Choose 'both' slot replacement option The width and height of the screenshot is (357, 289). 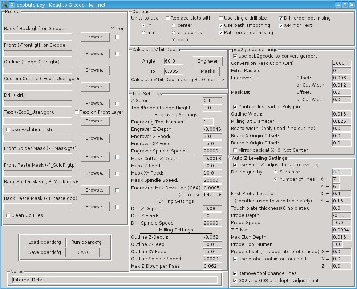(x=174, y=40)
